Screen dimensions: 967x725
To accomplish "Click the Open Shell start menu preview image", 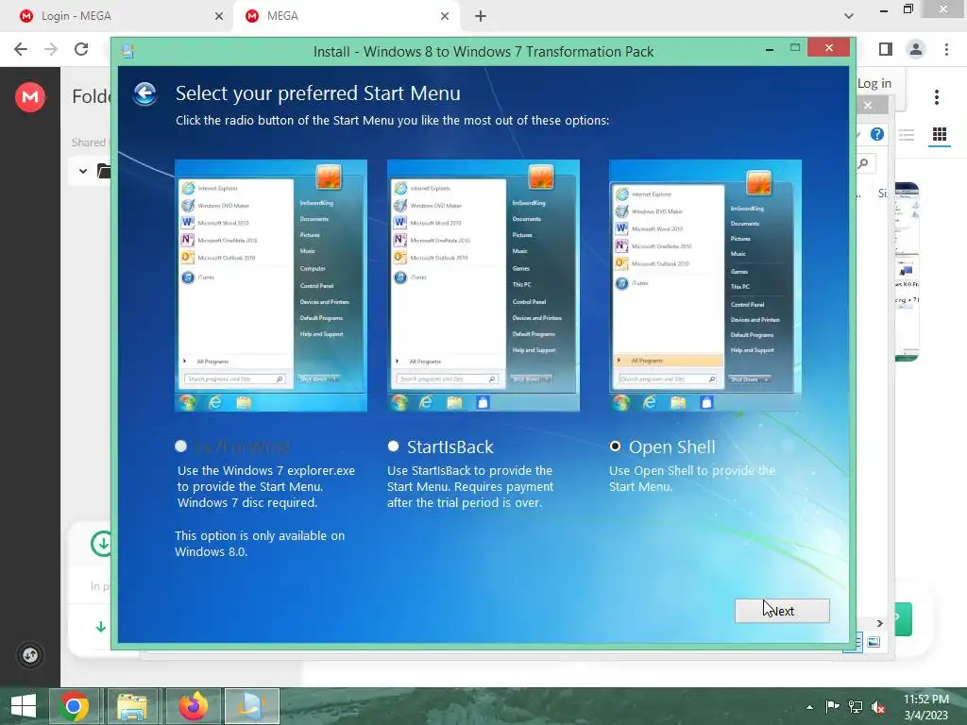I will pyautogui.click(x=704, y=285).
